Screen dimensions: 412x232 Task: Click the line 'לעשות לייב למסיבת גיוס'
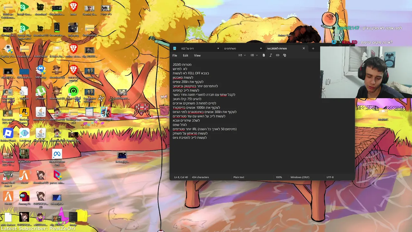[x=190, y=138]
